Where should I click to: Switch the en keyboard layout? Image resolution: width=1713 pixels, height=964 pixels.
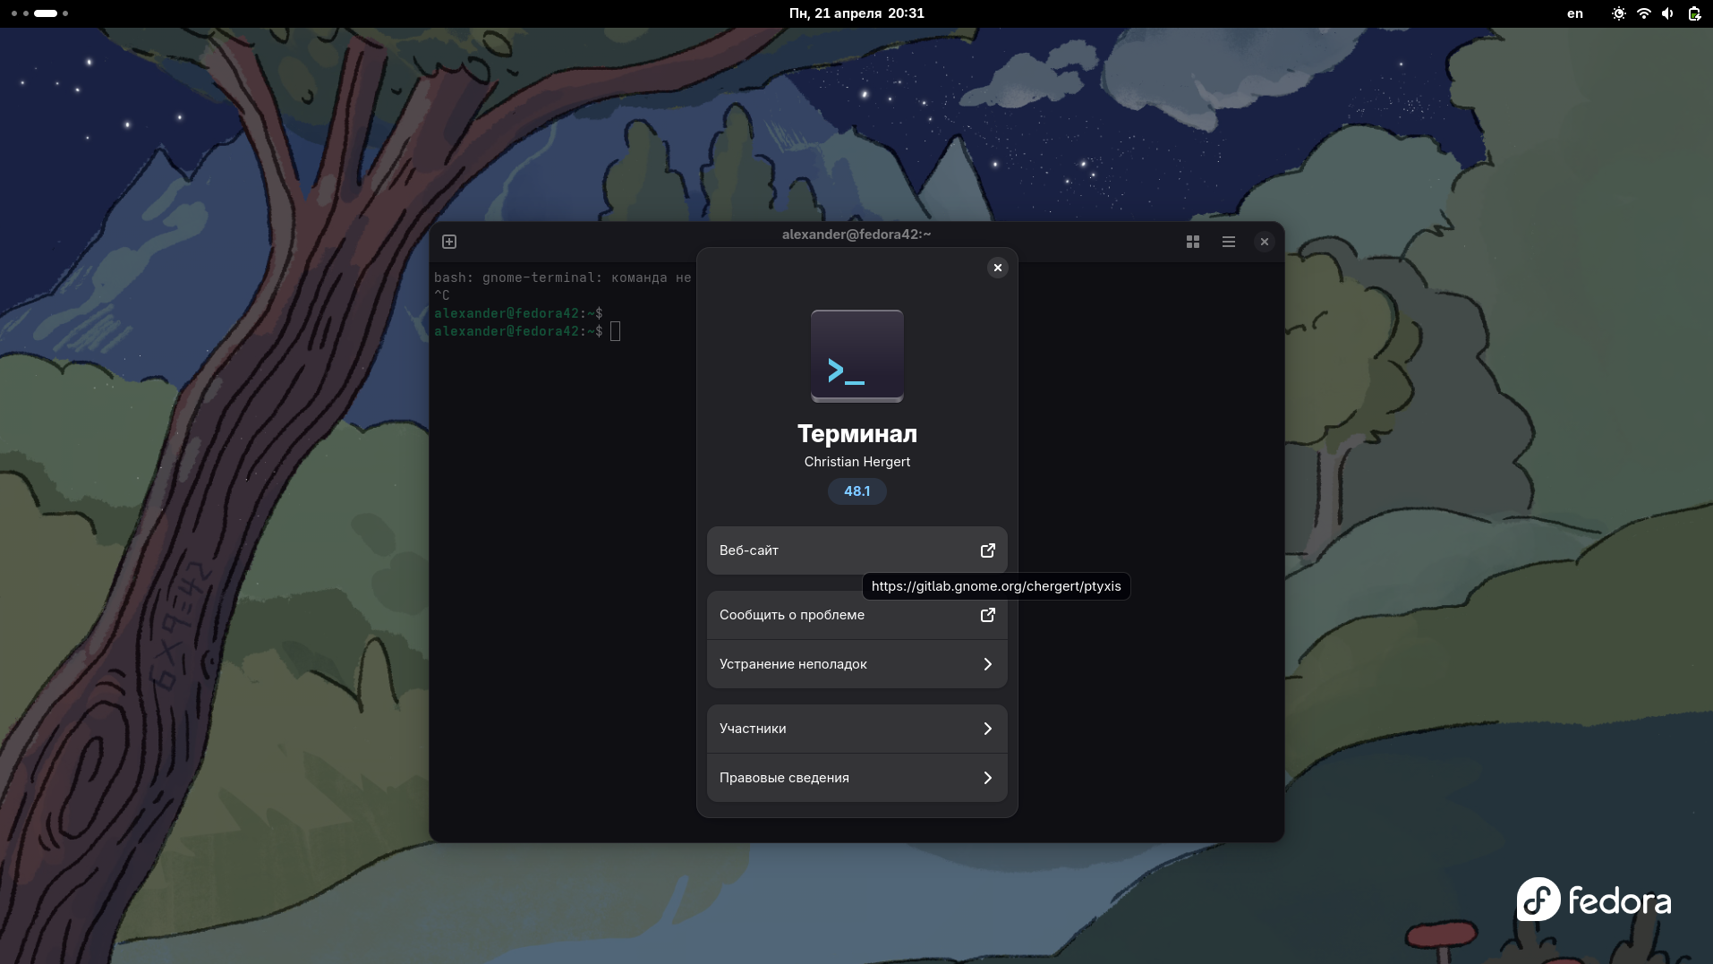(x=1575, y=13)
